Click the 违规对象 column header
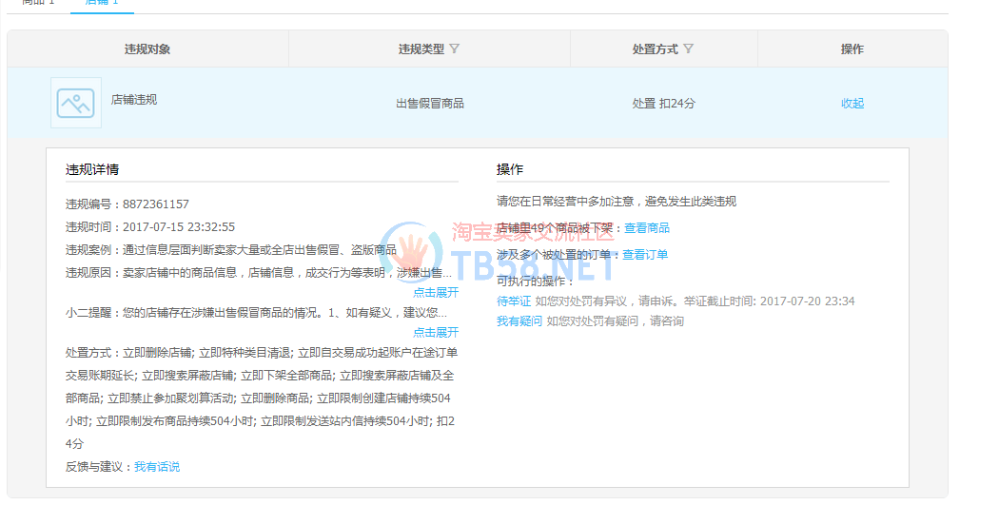Viewport: 999px width, 505px height. [x=147, y=49]
